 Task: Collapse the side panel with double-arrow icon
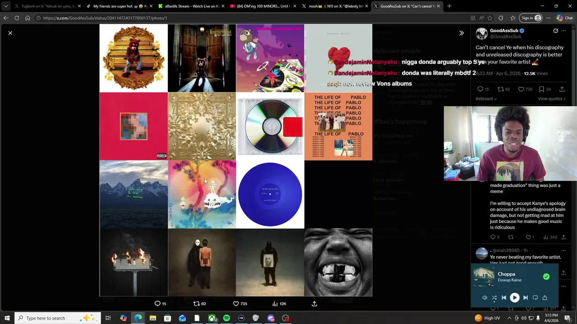coord(461,33)
